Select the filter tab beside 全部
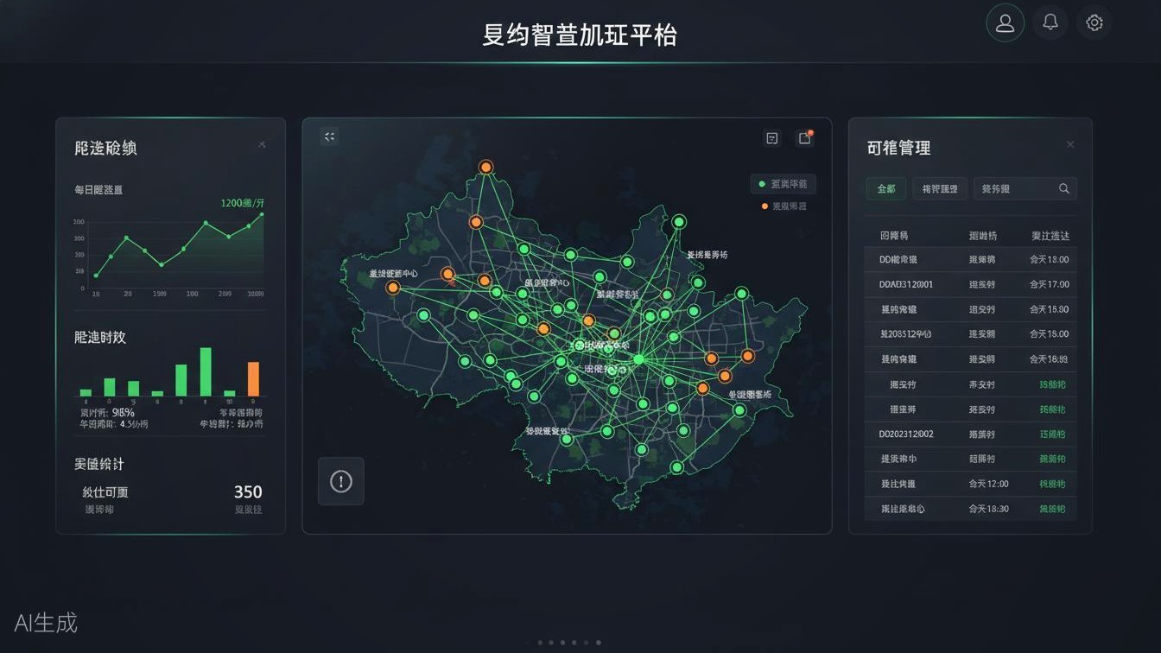This screenshot has height=653, width=1161. (x=940, y=188)
